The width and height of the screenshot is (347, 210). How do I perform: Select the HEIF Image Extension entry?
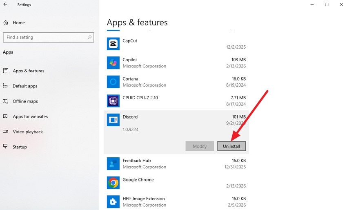pos(176,202)
